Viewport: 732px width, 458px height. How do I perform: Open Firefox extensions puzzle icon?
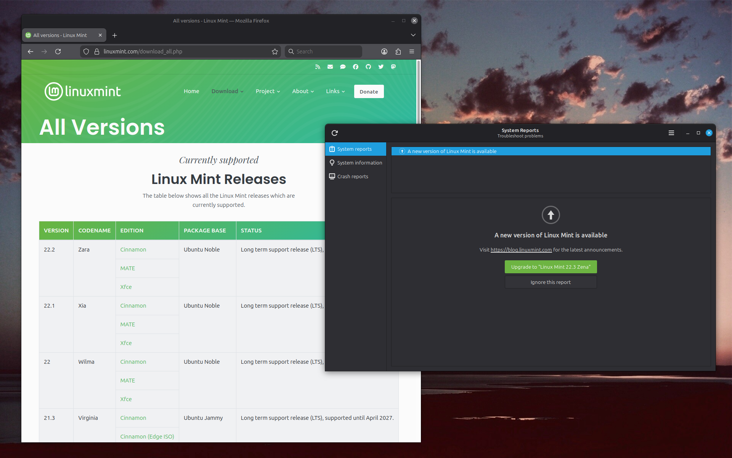tap(398, 52)
